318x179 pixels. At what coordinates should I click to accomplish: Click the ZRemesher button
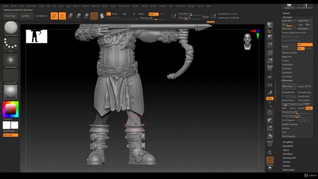click(289, 87)
